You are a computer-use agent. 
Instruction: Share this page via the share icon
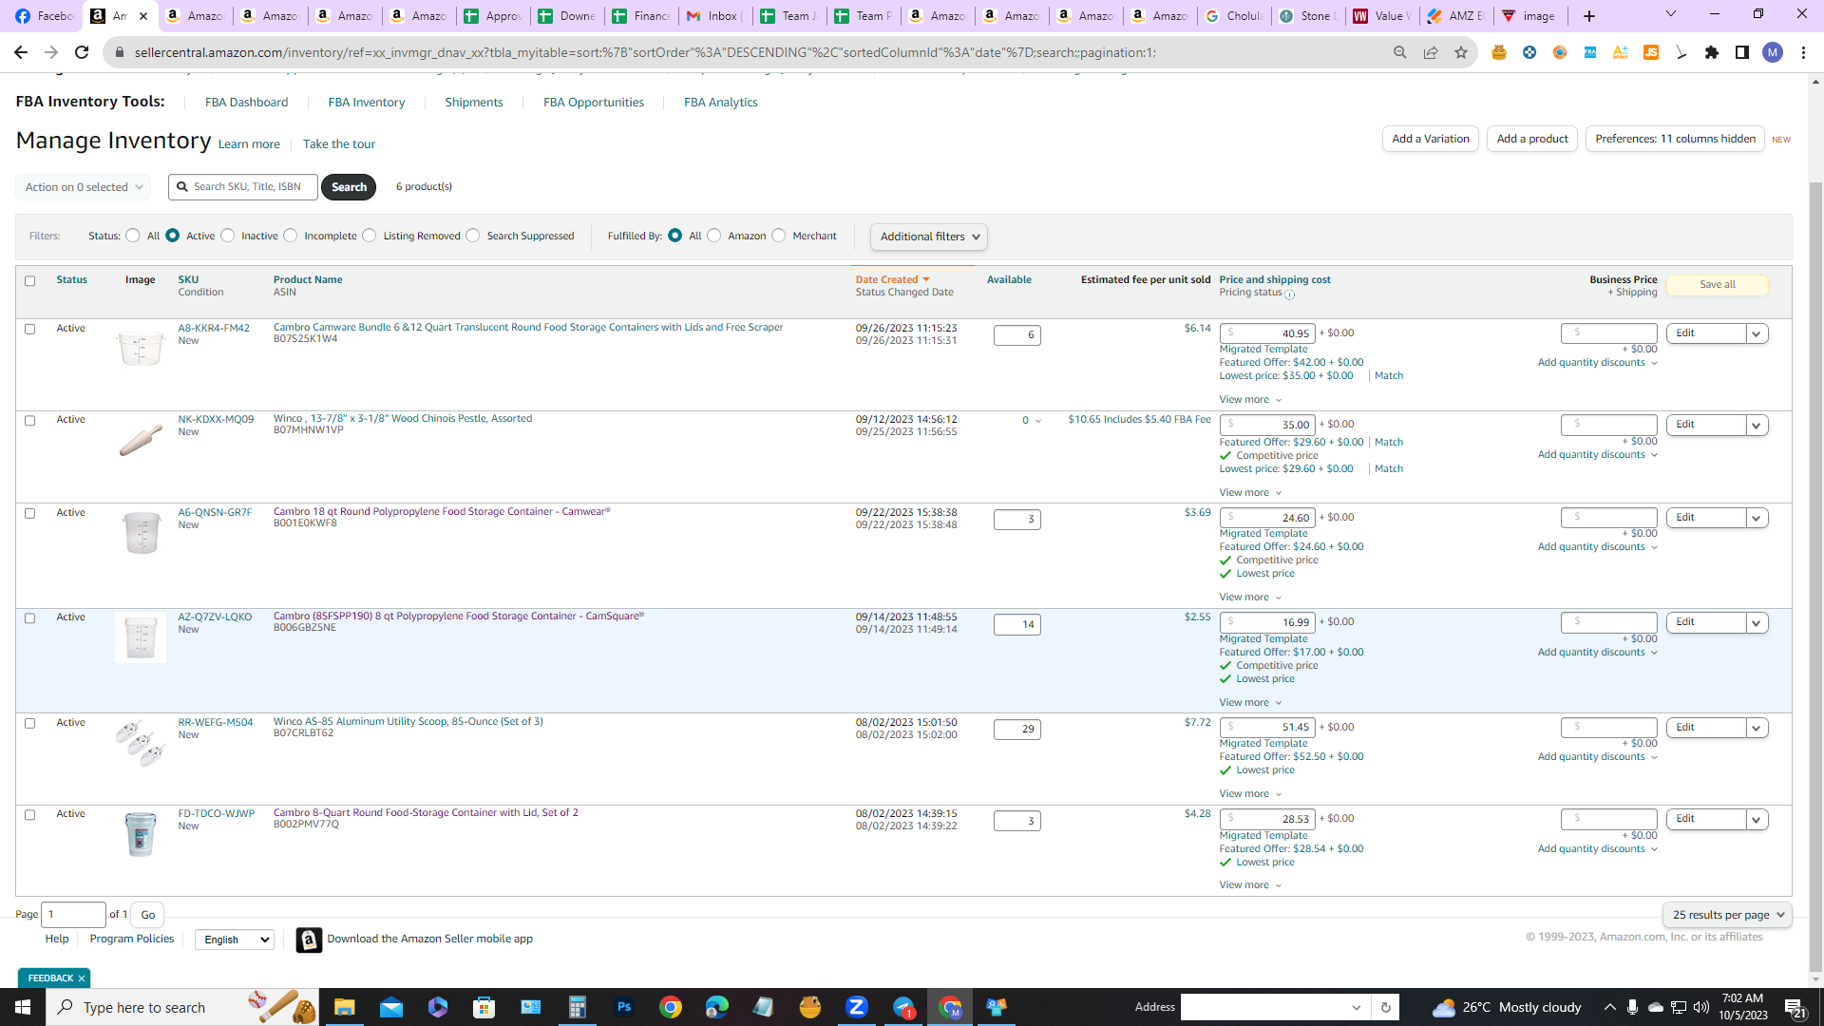pyautogui.click(x=1431, y=52)
